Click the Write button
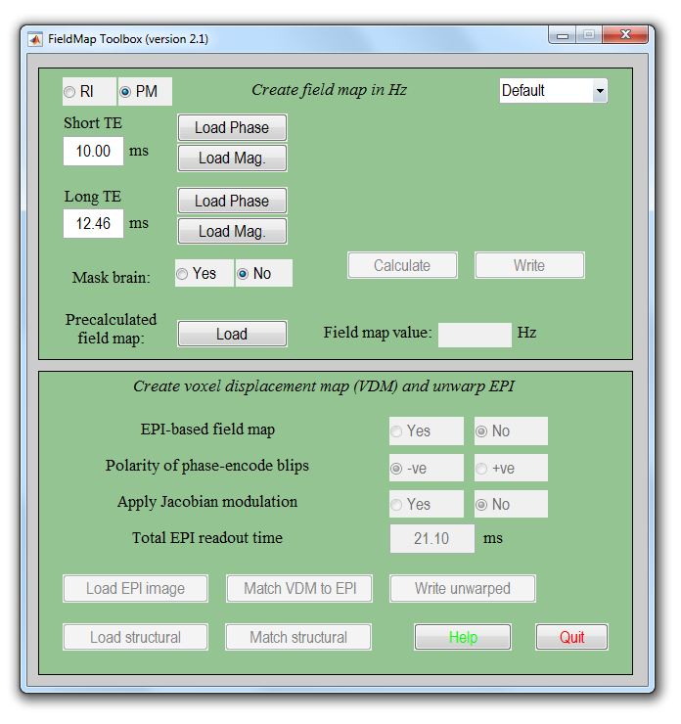This screenshot has width=681, height=724. pyautogui.click(x=529, y=265)
